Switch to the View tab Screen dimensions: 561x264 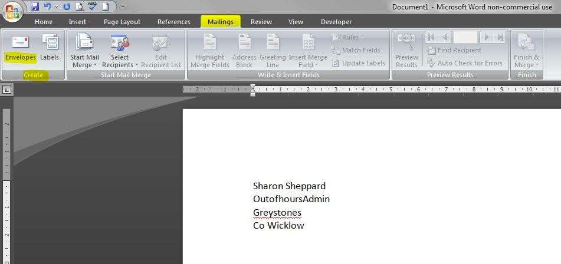click(x=296, y=22)
